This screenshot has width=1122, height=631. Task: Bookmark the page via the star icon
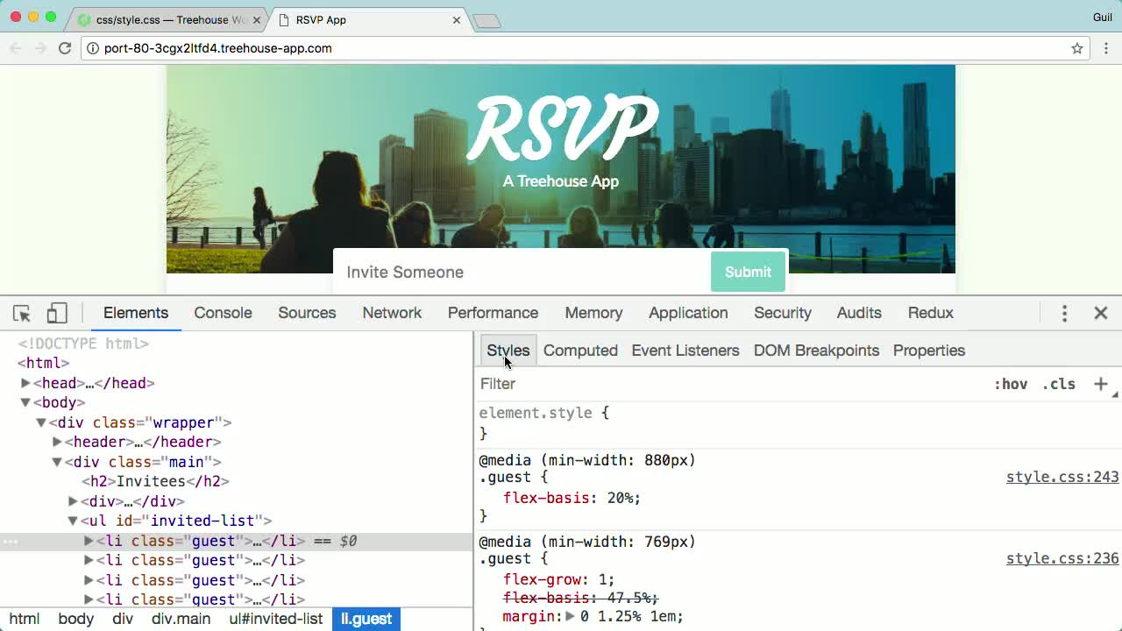click(1077, 48)
